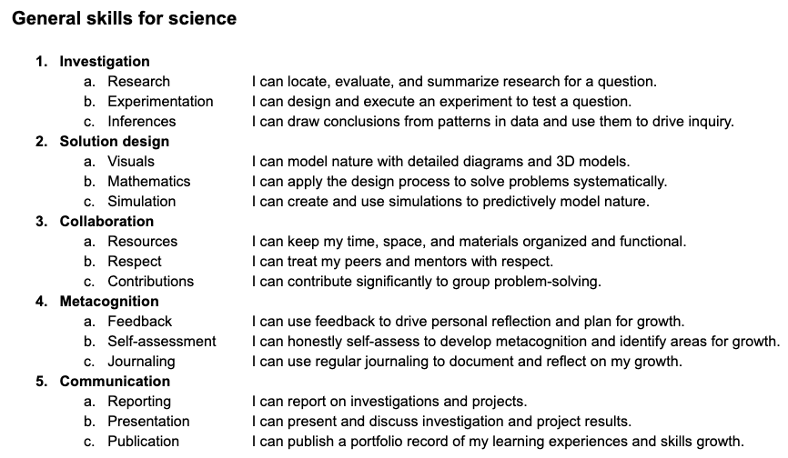Select the 'Mathematics' list item

tap(149, 181)
